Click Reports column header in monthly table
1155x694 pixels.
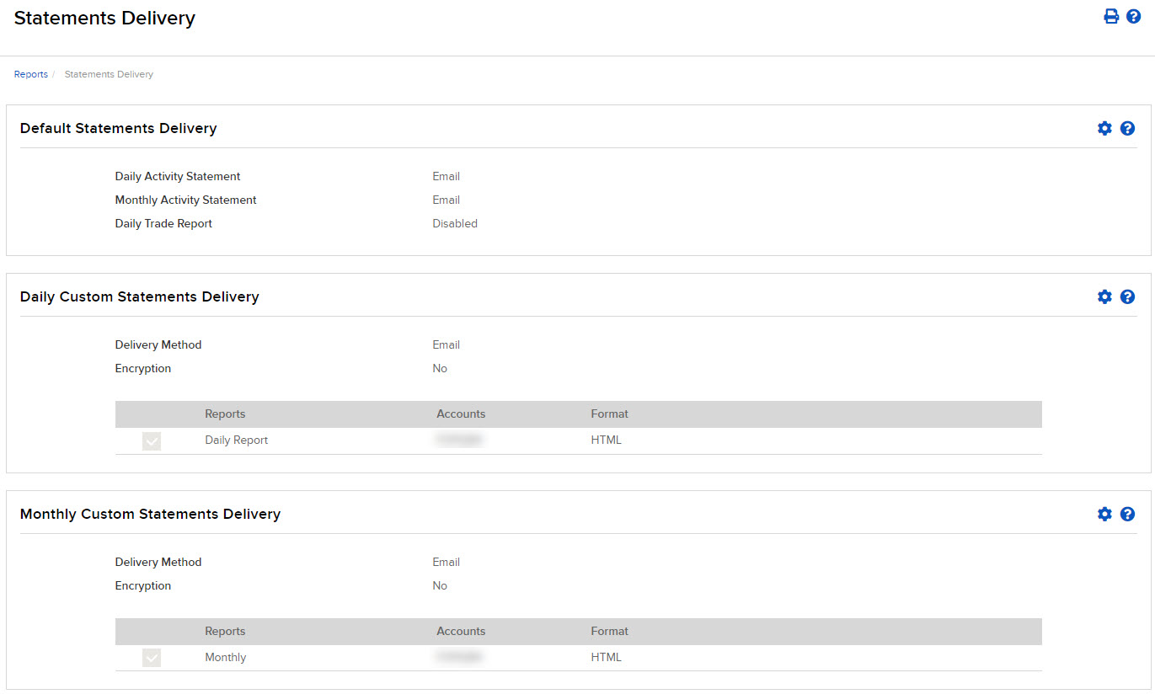coord(226,631)
